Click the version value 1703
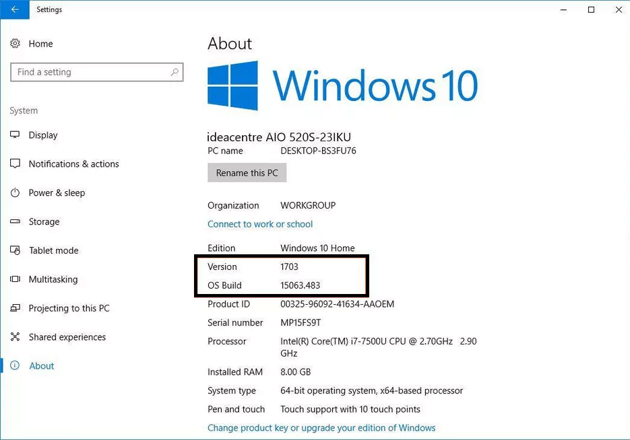The width and height of the screenshot is (630, 440). point(289,266)
